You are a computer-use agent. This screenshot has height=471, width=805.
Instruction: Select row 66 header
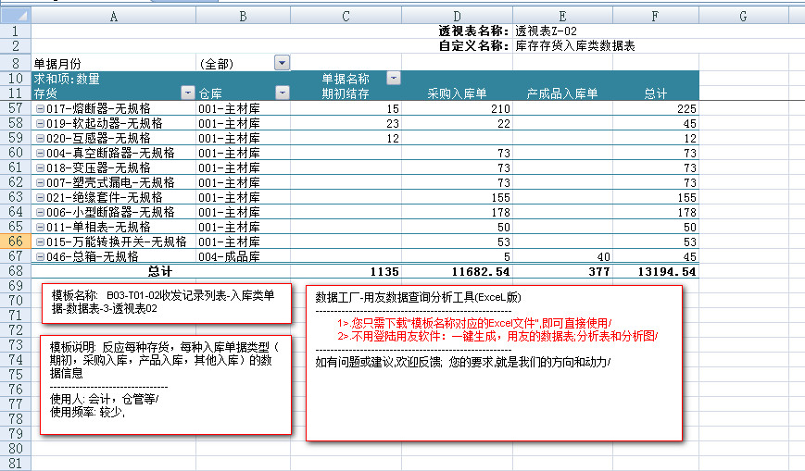[x=15, y=242]
